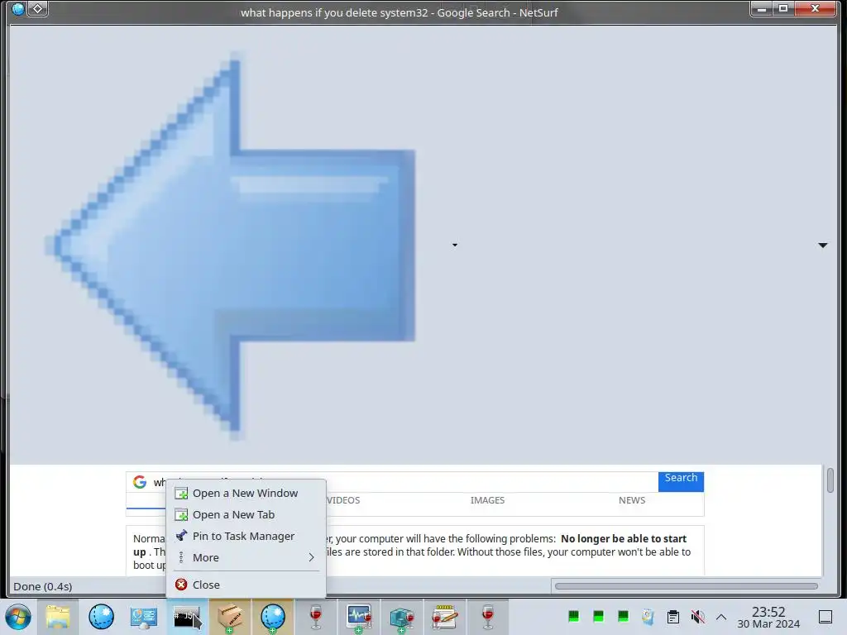Click the window title 'what happens if you delete system32'
Viewport: 847px width, 635px height.
click(334, 12)
